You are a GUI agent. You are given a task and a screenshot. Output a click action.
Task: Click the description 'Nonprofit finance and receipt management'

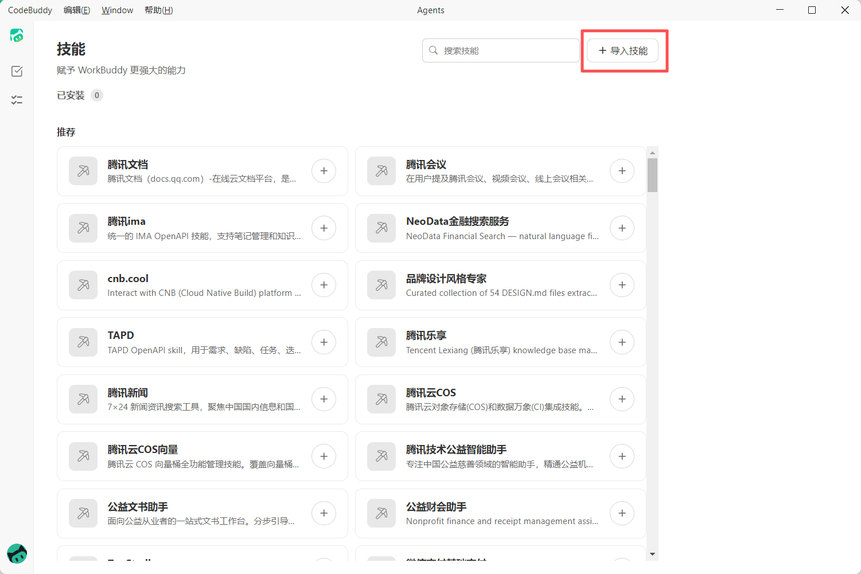tap(502, 521)
